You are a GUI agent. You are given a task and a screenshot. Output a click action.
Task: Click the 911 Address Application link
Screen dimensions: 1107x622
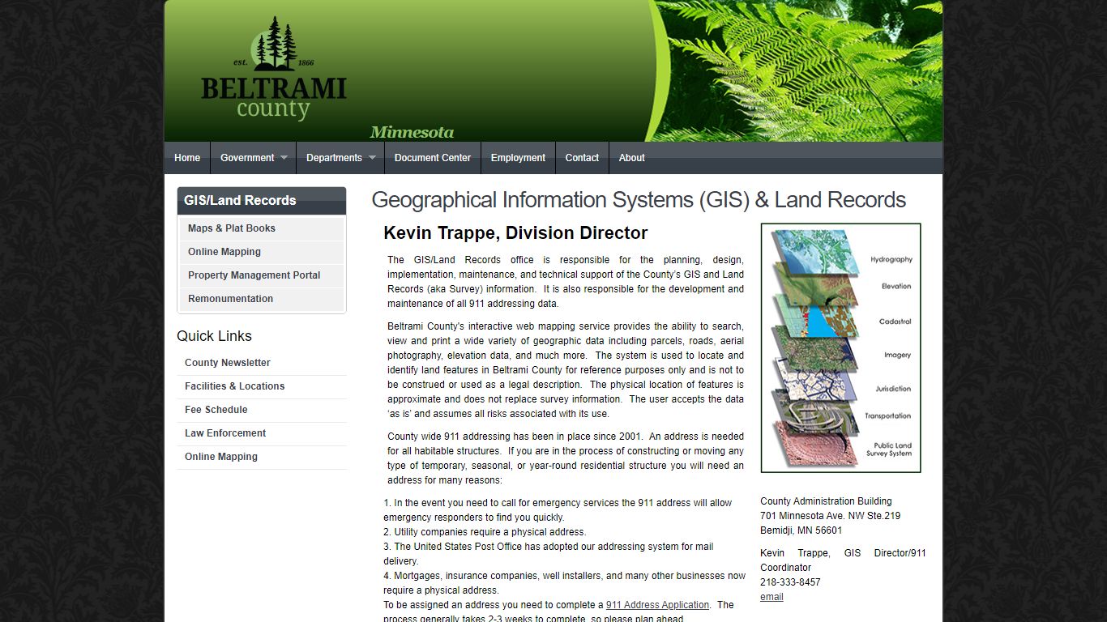pos(657,605)
